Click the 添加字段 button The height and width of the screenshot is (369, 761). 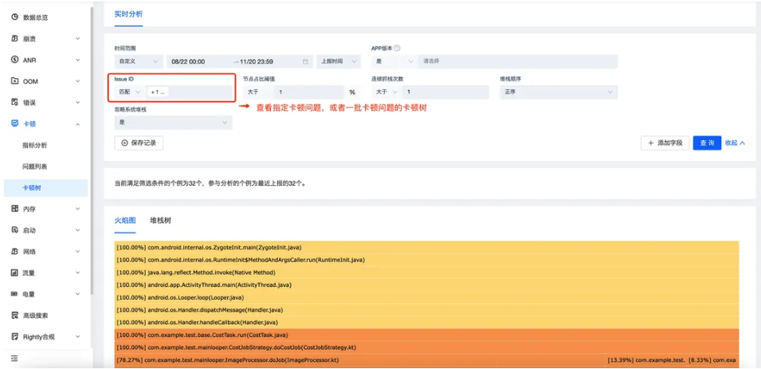click(x=665, y=143)
